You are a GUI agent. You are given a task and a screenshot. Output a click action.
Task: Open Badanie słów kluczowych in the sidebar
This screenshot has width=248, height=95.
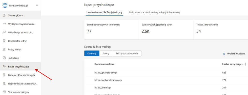coord(20,75)
